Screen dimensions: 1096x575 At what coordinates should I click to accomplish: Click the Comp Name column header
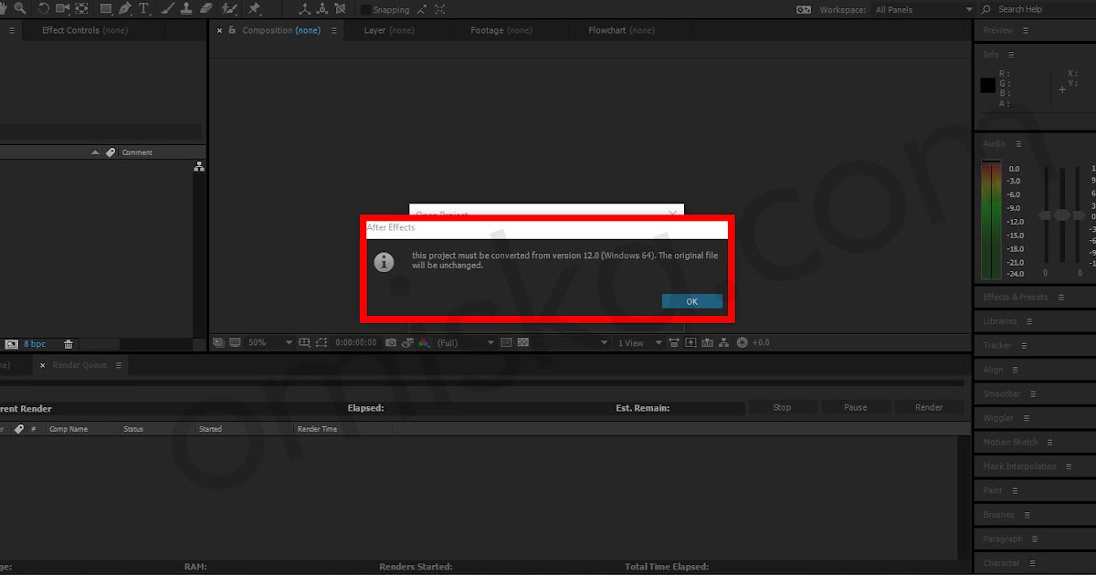tap(68, 429)
